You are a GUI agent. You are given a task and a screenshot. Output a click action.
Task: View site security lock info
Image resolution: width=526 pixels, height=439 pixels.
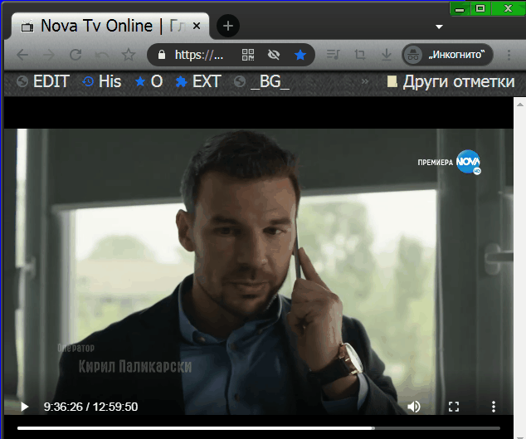click(x=162, y=55)
